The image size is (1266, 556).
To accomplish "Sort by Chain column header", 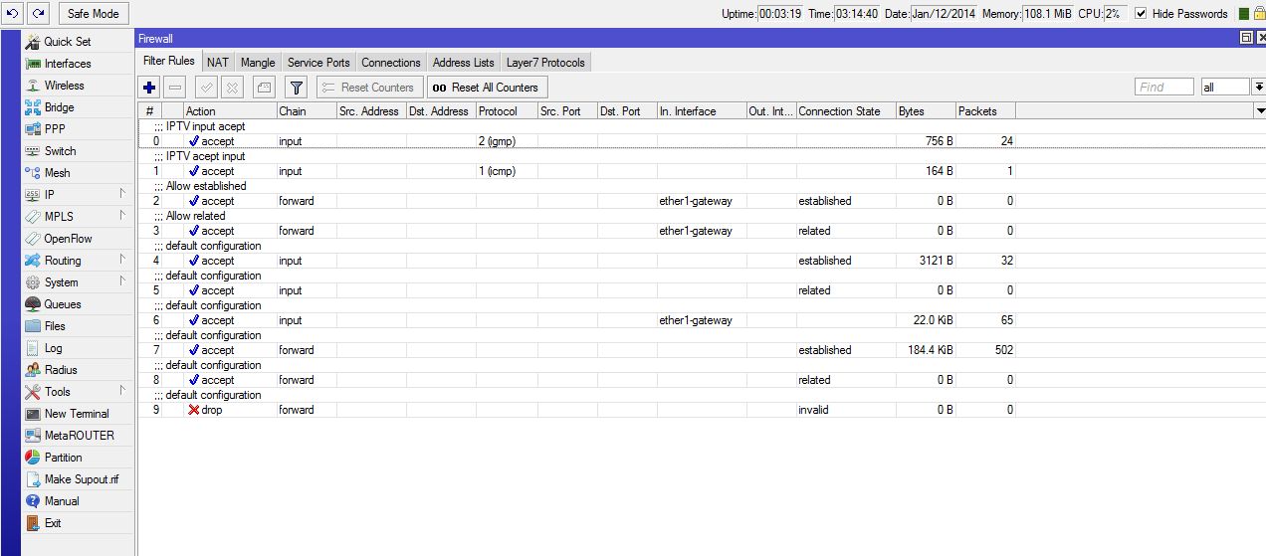I will (307, 111).
